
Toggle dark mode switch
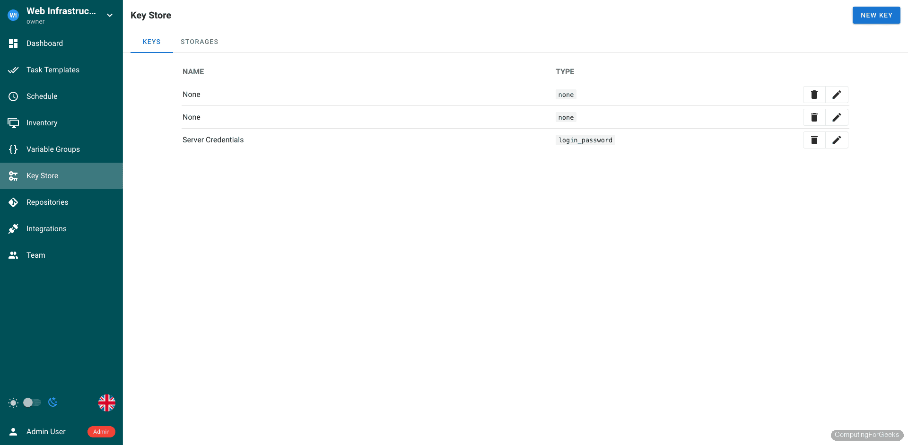(x=31, y=402)
